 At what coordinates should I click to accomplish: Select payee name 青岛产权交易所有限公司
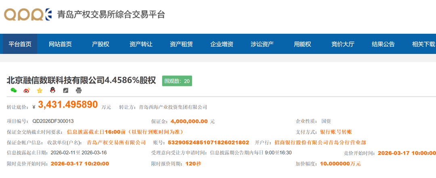coord(116,143)
